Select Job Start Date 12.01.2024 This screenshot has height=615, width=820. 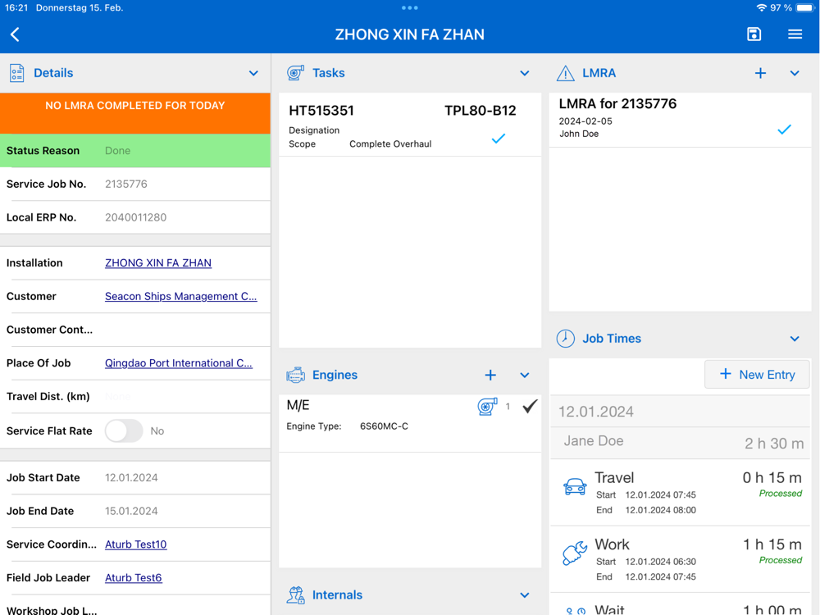[131, 477]
